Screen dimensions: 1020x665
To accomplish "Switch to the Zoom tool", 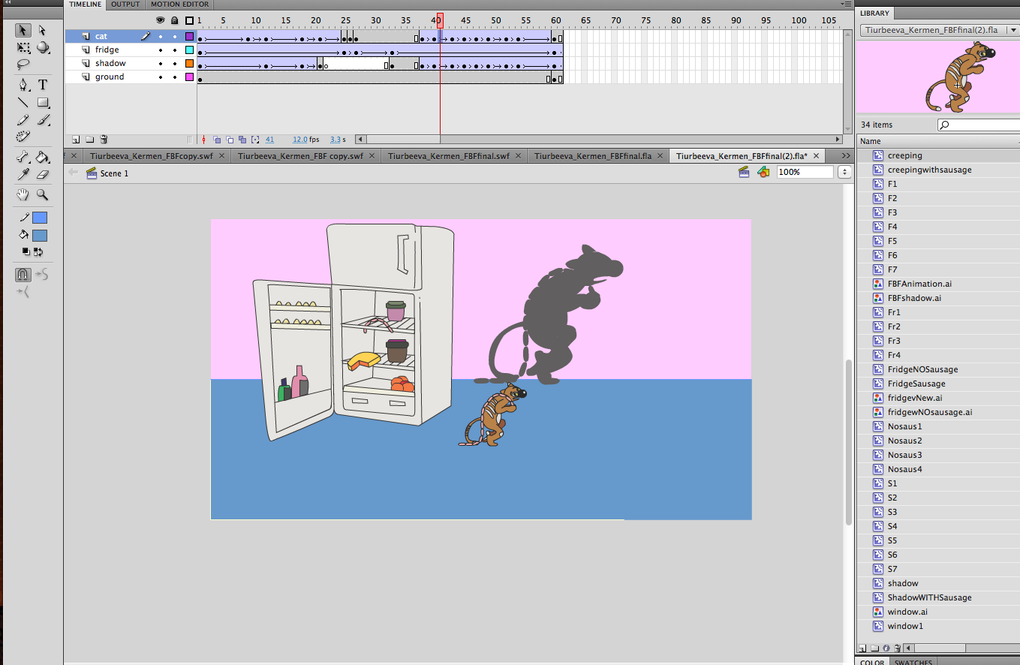I will pyautogui.click(x=43, y=194).
